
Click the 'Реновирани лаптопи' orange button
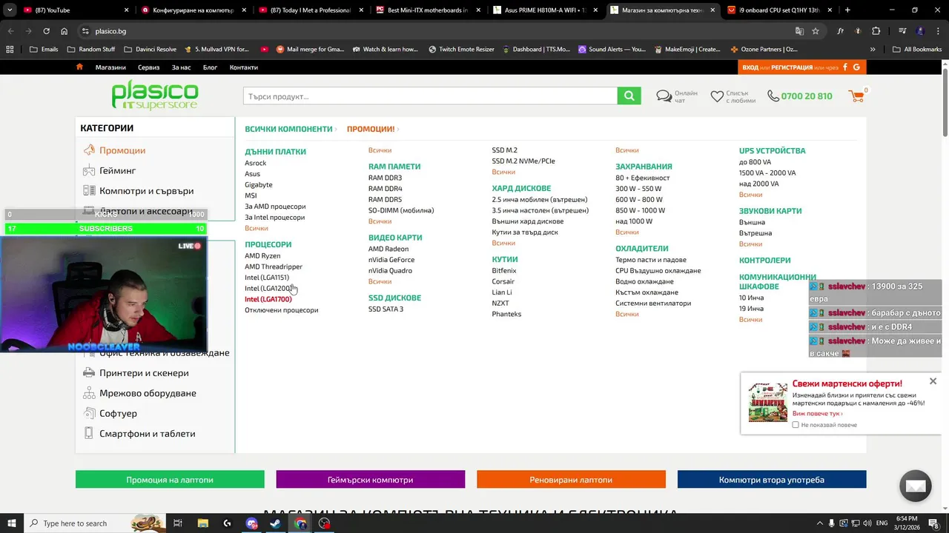tap(571, 480)
